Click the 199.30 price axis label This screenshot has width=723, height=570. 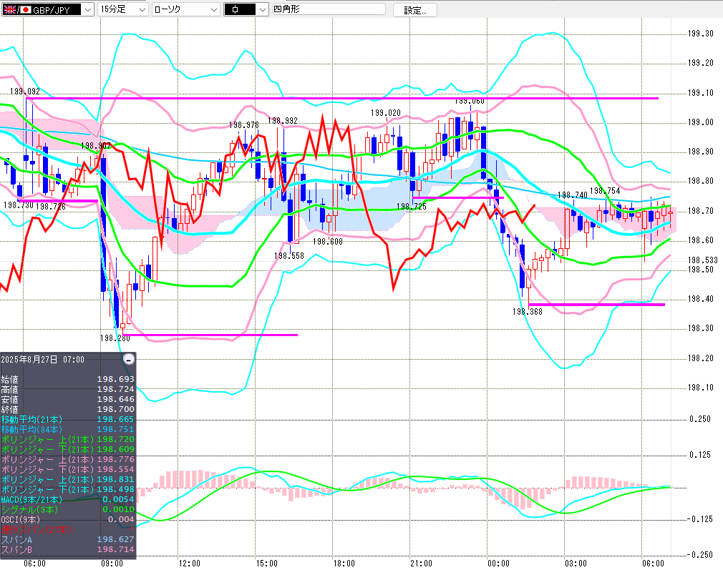tap(700, 34)
